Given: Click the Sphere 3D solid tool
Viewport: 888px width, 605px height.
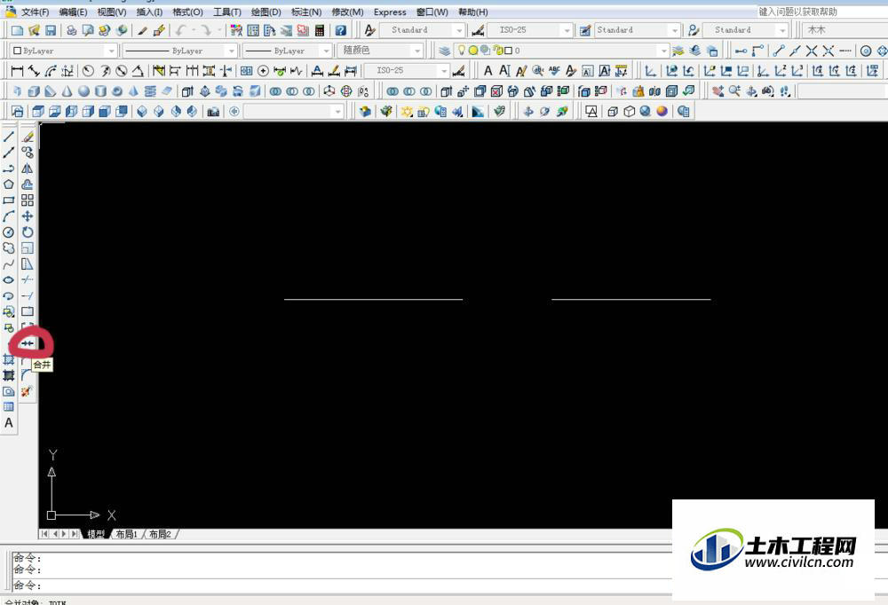Looking at the screenshot, I should pos(83,90).
